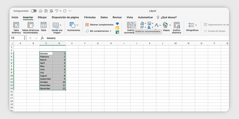Screen dimensions: 239x119
Task: Open the Automatizar tab
Action: (x=145, y=17)
